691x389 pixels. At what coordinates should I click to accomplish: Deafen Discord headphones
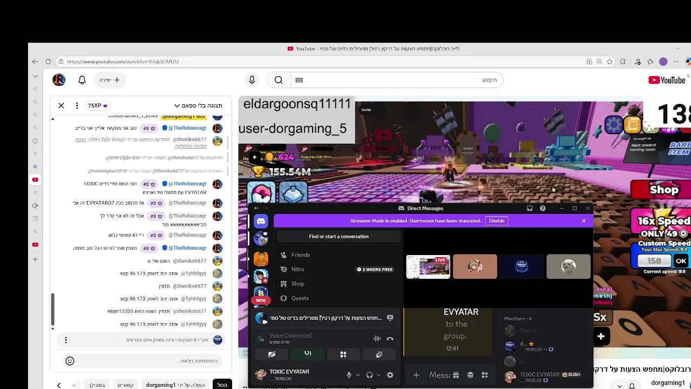[369, 375]
